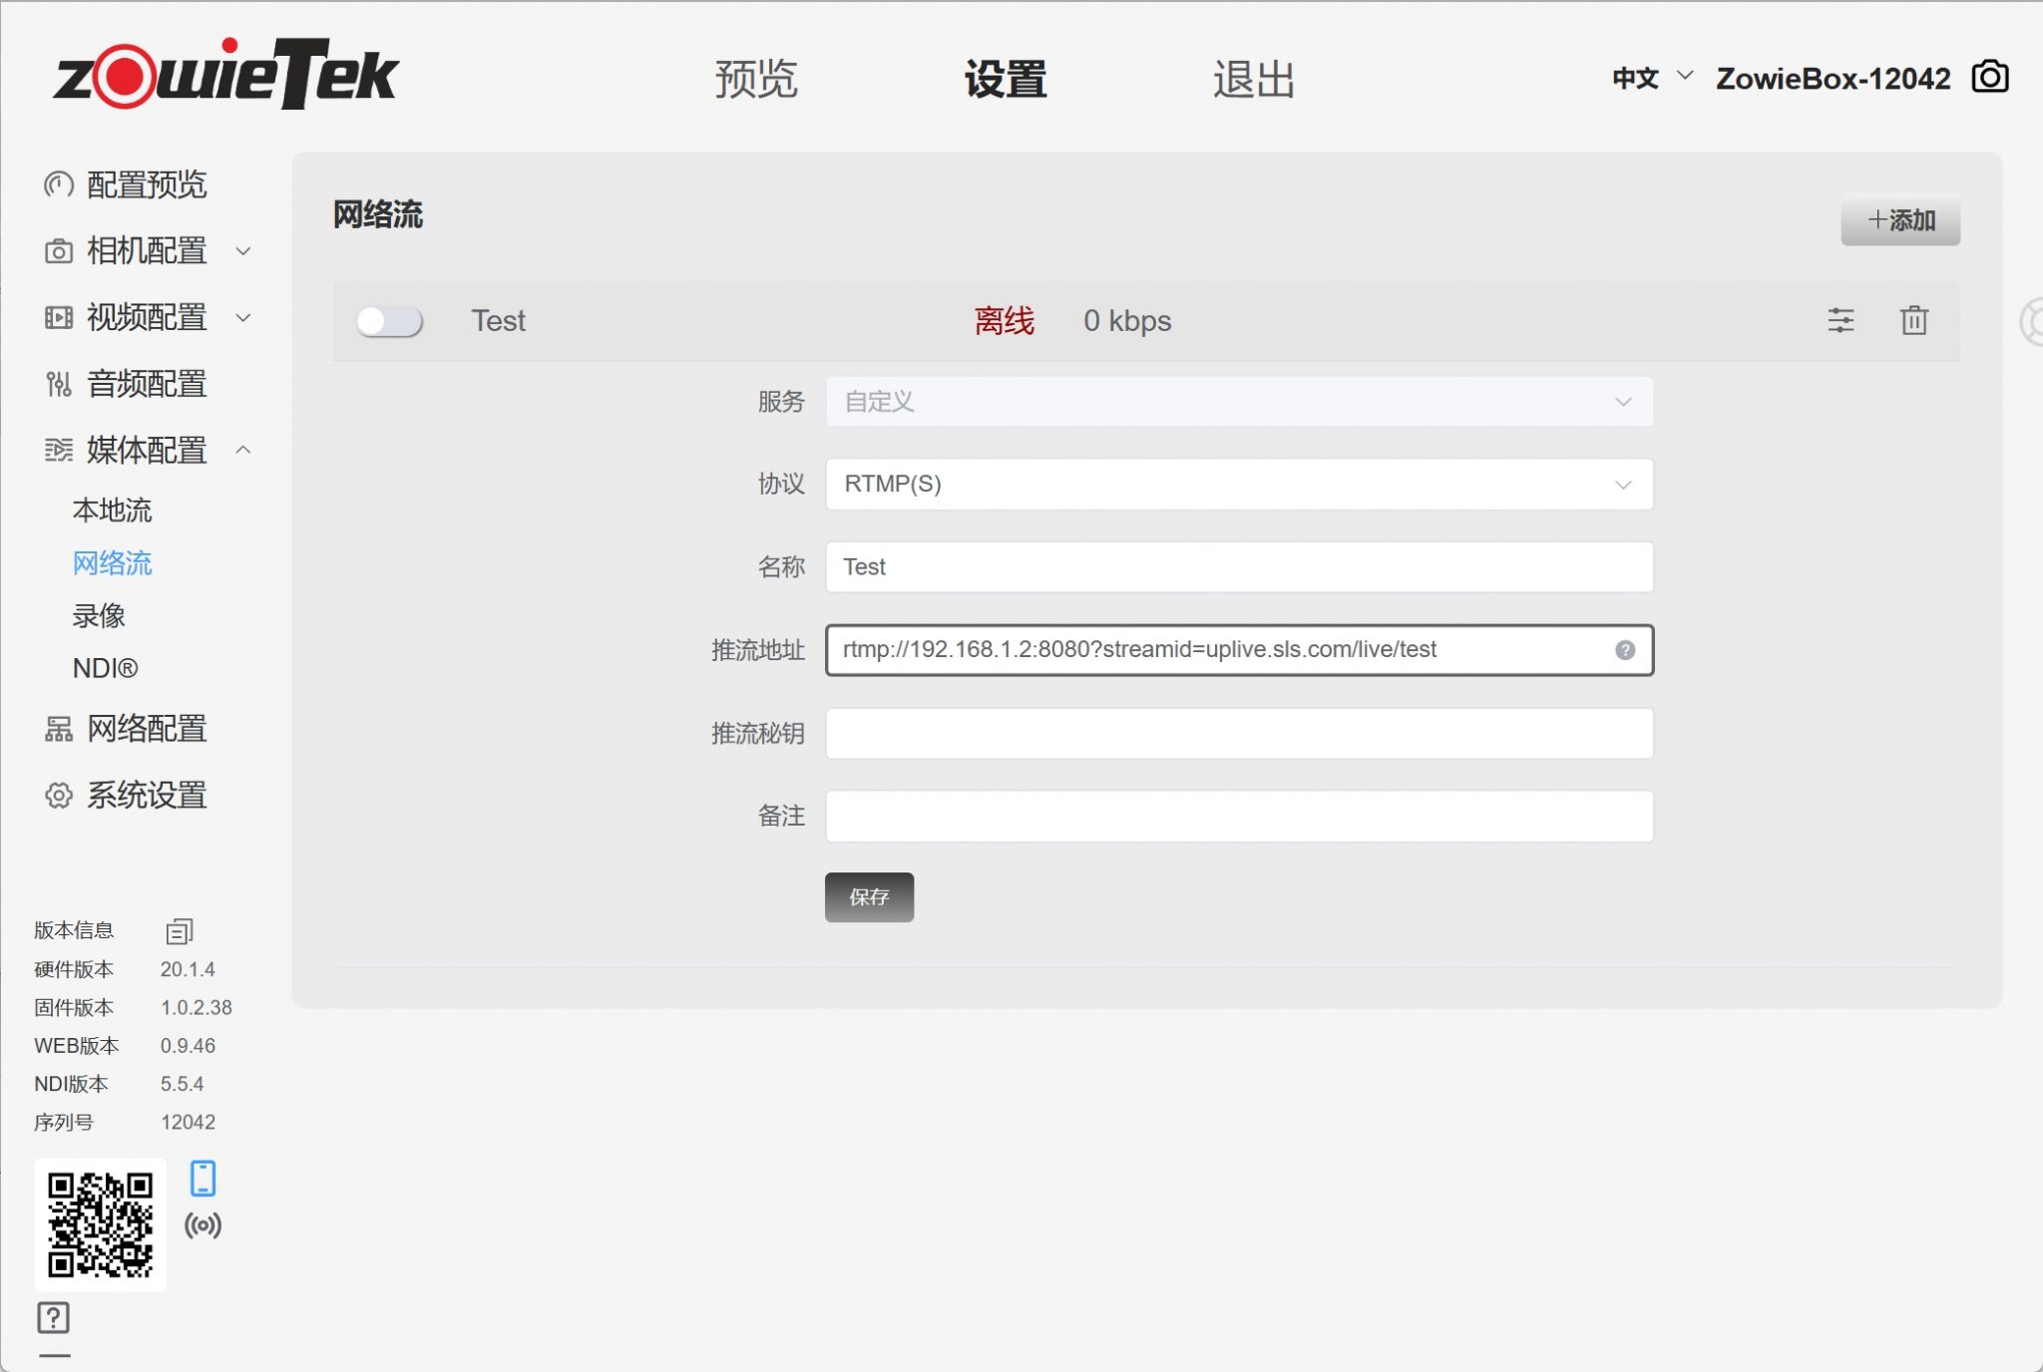The image size is (2043, 1372).
Task: Delete the Test stream with trash icon
Action: tap(1913, 320)
